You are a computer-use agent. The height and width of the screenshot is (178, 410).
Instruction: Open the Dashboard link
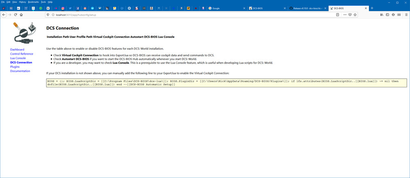(17, 49)
